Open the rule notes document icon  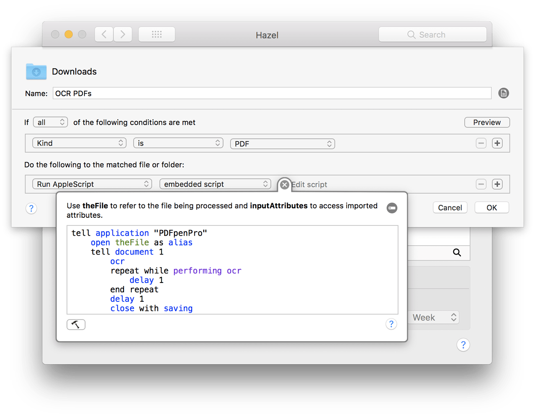pos(504,93)
